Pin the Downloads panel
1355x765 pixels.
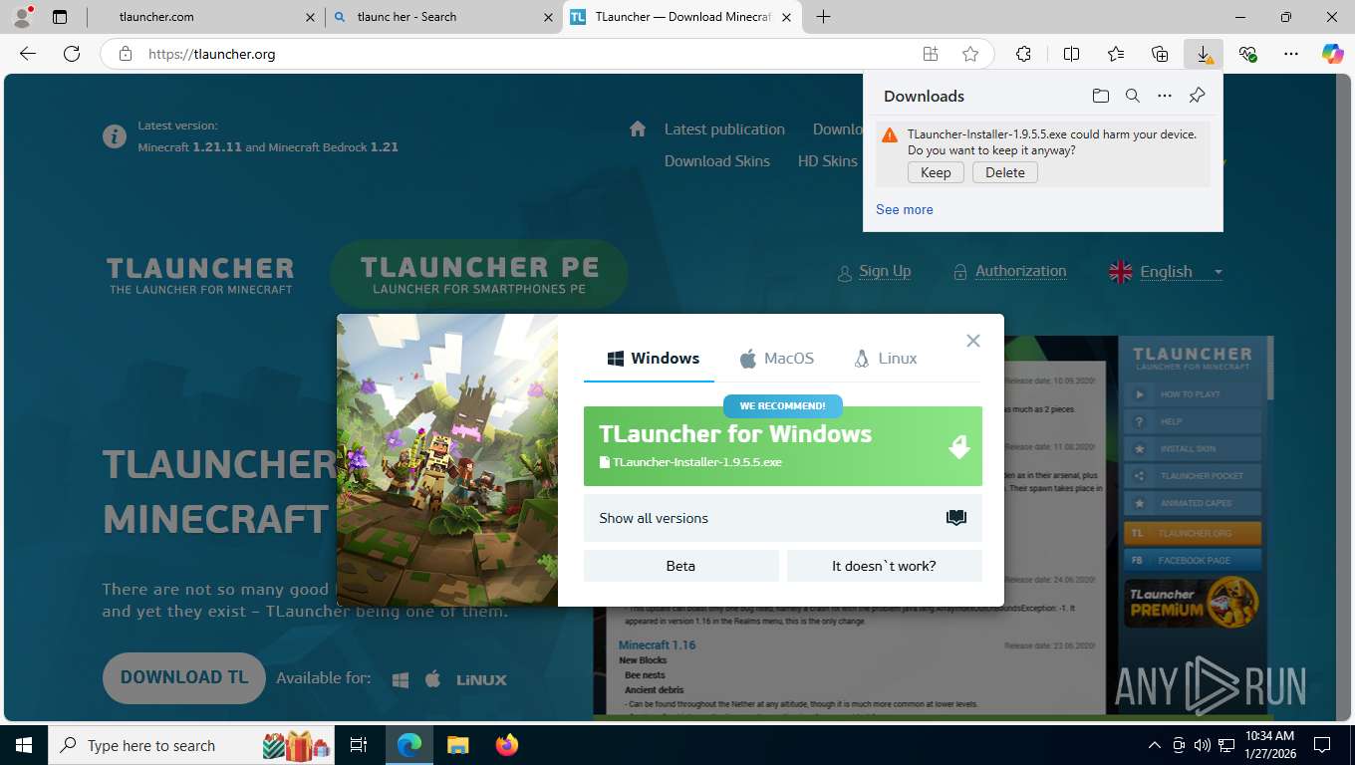[1198, 96]
